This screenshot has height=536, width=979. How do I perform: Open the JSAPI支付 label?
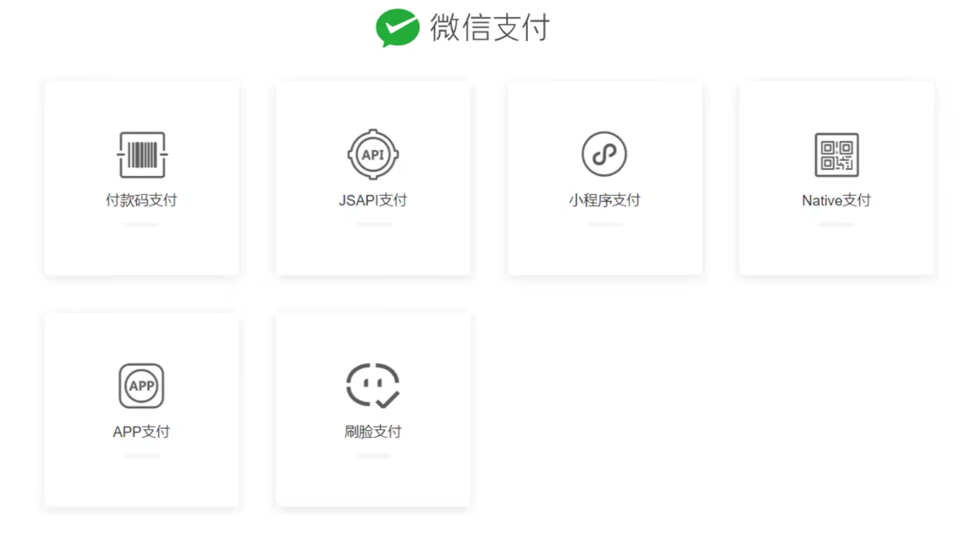(373, 200)
